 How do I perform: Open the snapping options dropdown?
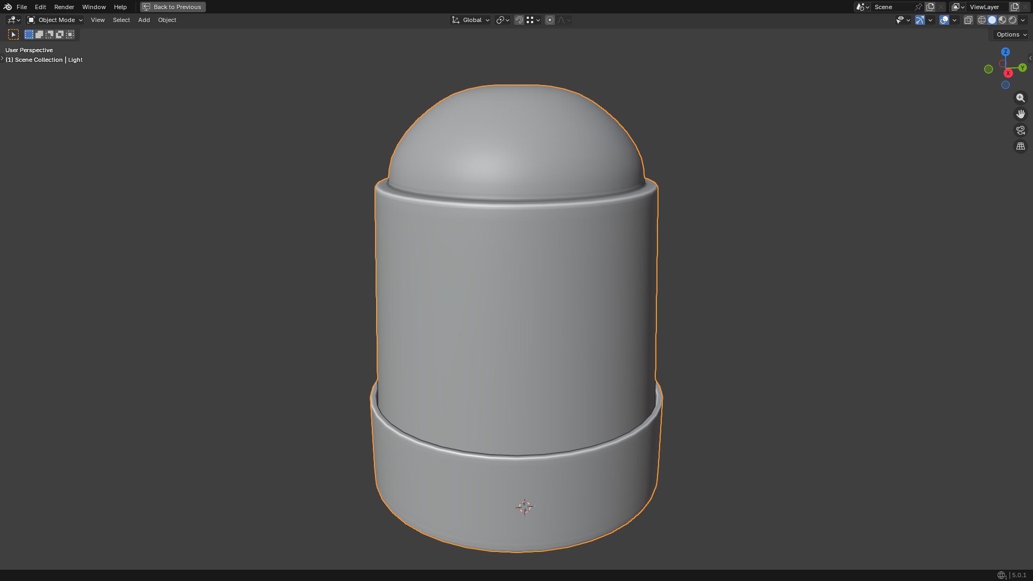[533, 20]
